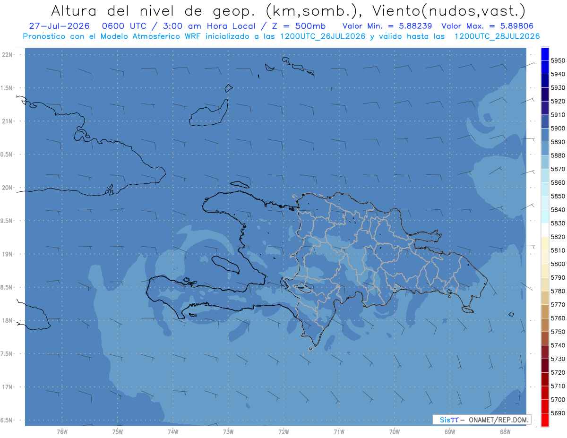The width and height of the screenshot is (567, 438).
Task: Click the '5860' color bar value
Action: coord(558,182)
